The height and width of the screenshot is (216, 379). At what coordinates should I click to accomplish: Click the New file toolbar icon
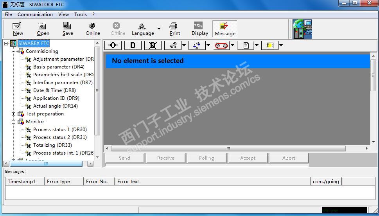(x=18, y=29)
